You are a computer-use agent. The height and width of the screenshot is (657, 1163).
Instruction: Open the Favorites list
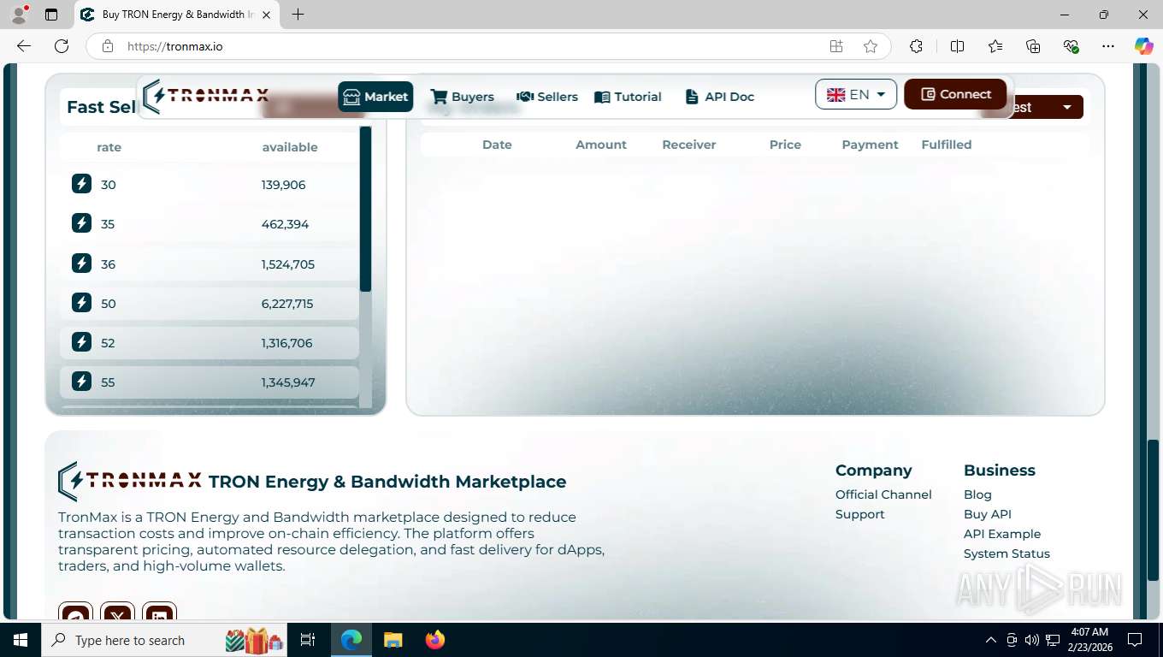[x=995, y=46]
